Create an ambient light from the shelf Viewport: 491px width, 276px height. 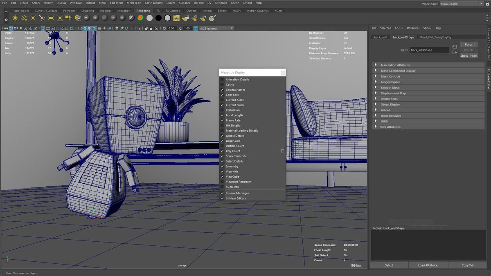[15, 18]
